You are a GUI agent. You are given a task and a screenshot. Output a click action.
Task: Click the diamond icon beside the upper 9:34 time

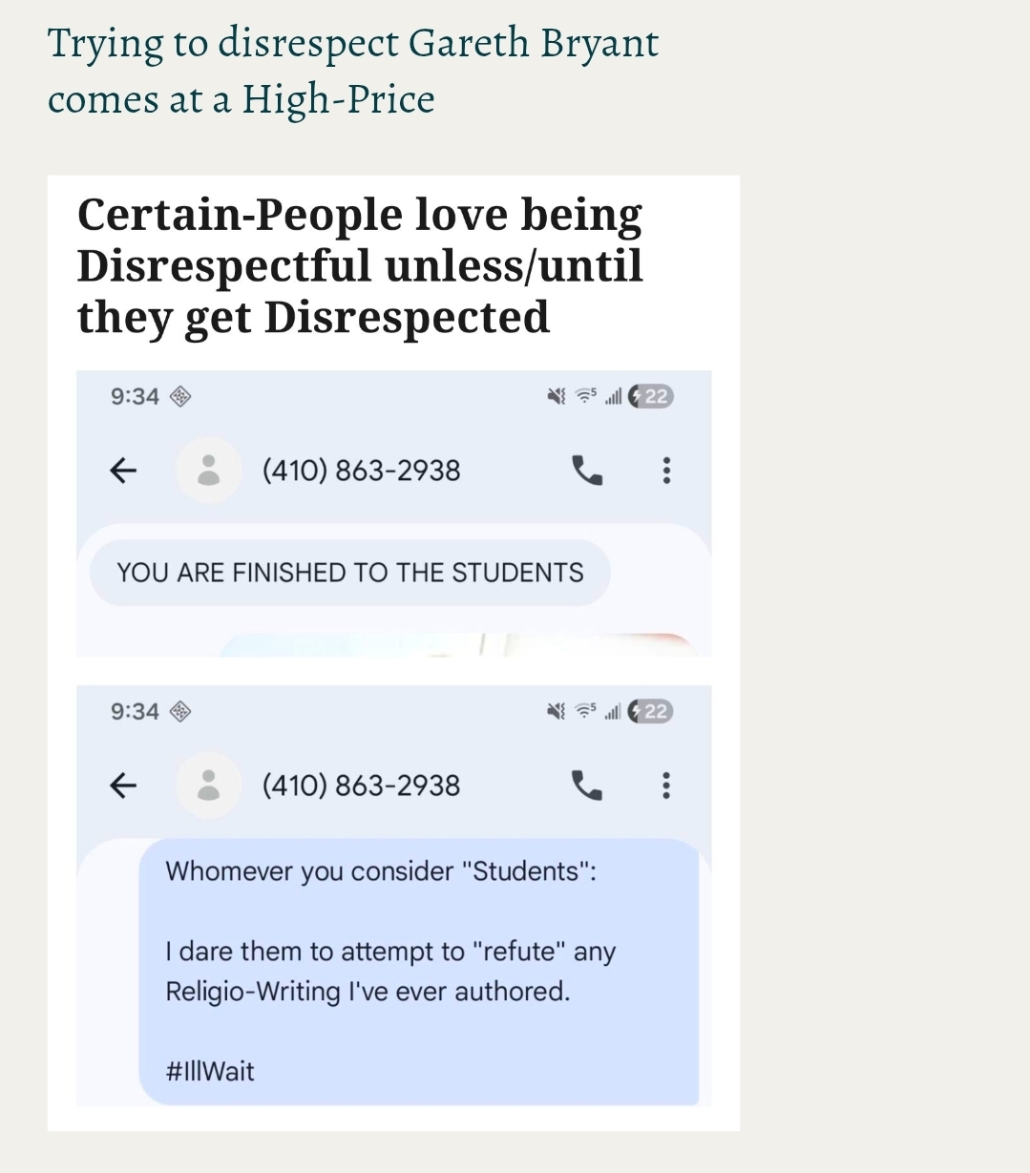(x=180, y=396)
